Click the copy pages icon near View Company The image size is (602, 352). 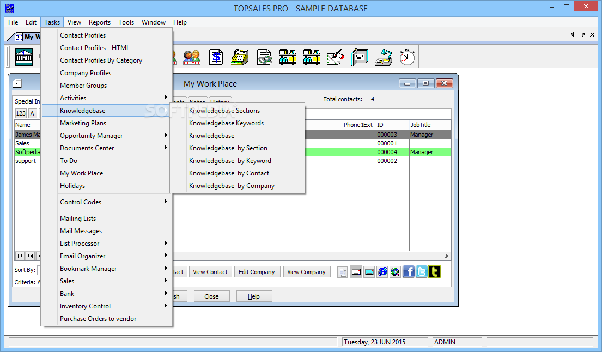point(343,272)
